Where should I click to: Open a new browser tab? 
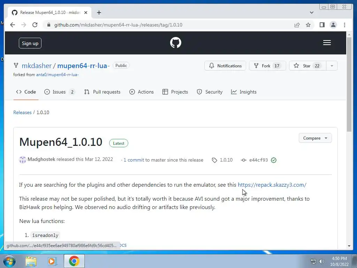[99, 13]
